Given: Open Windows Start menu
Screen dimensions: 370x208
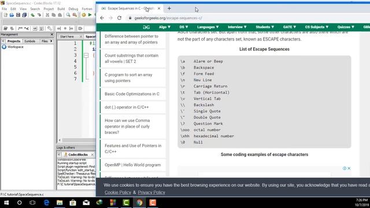Looking at the screenshot, I should click(x=6, y=203).
